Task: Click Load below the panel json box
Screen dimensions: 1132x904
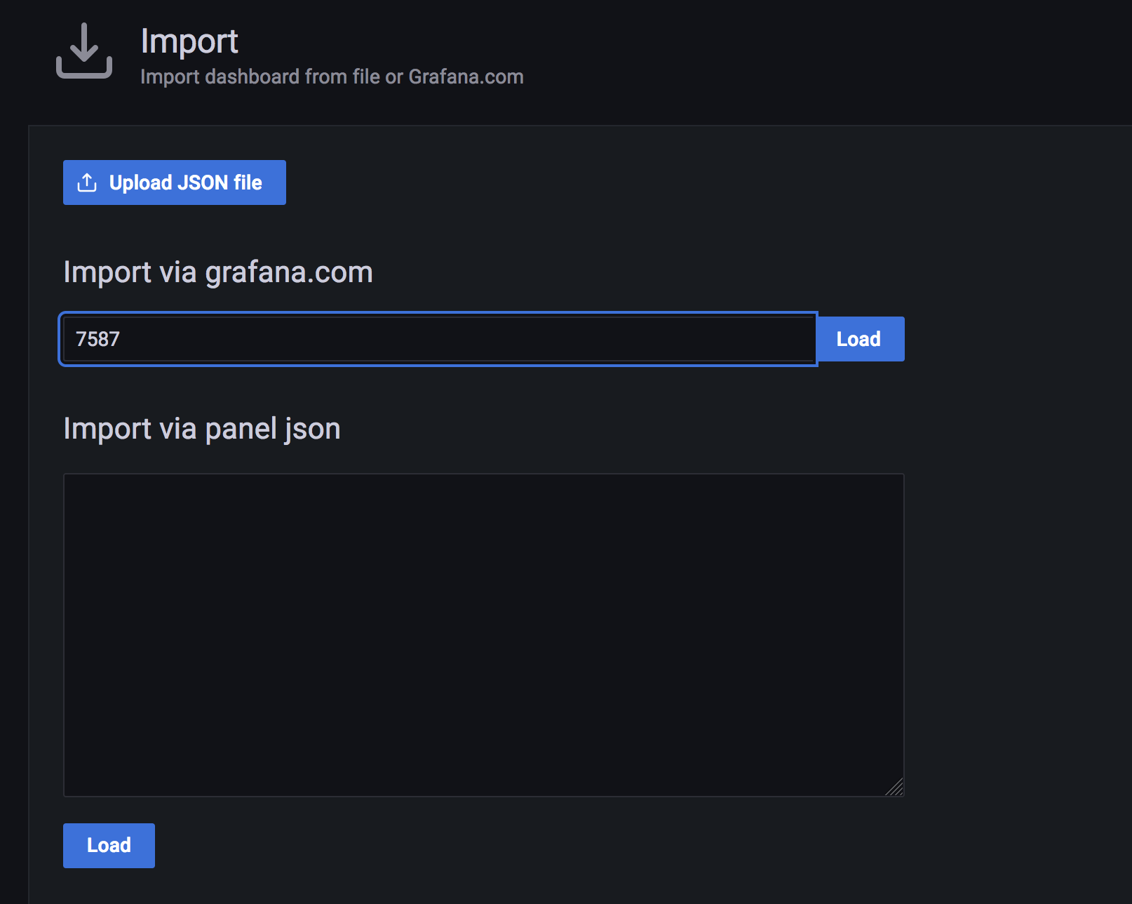Action: (x=109, y=846)
